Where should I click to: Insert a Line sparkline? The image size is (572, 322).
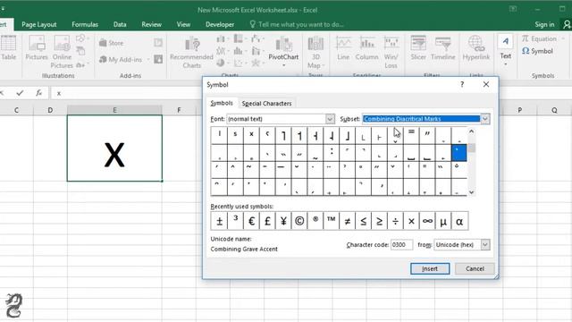343,47
